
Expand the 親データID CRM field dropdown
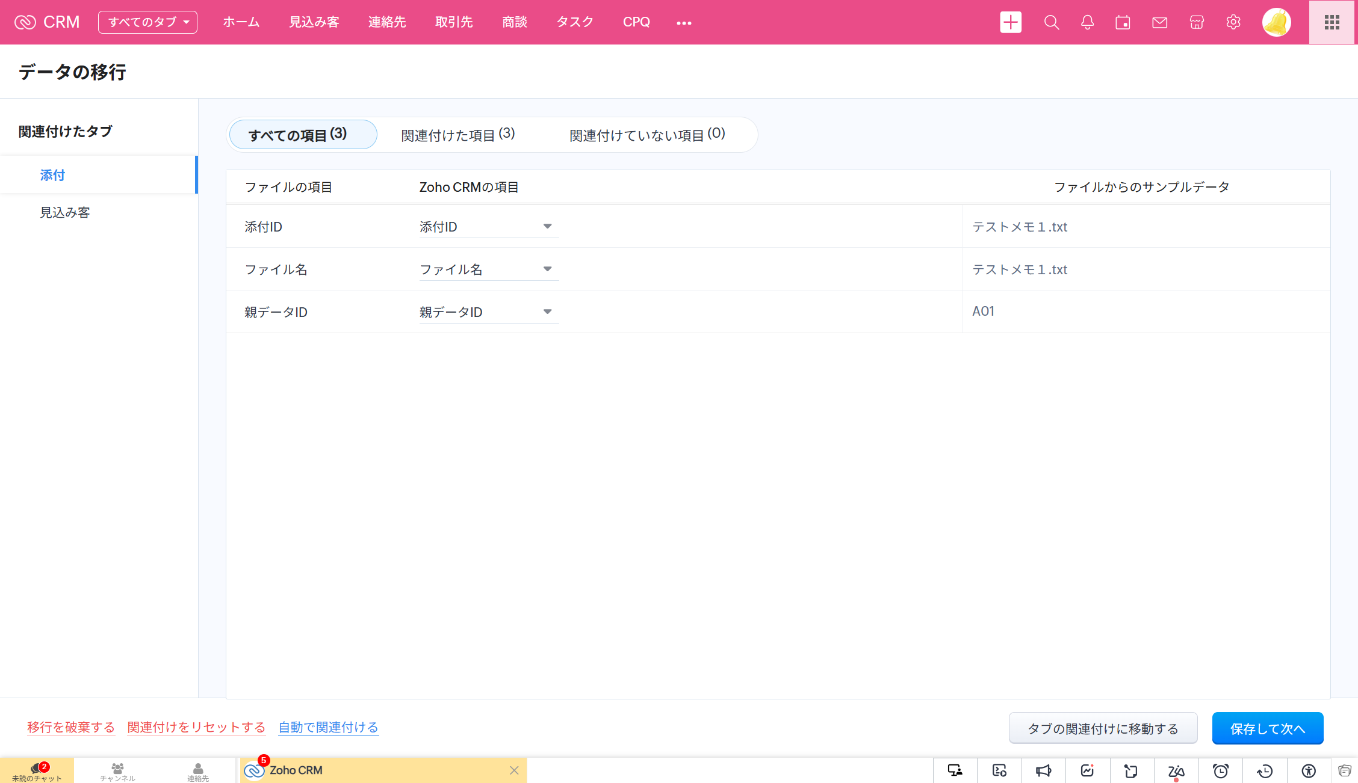coord(547,312)
